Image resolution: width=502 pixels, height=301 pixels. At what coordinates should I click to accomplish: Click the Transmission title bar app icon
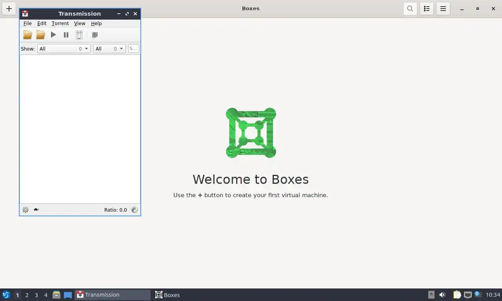(25, 14)
